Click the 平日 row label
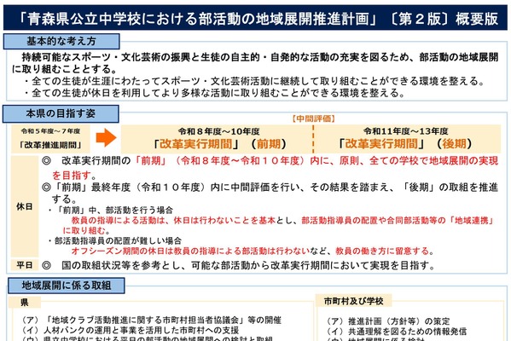Screen dimensions: 511x341 [x=25, y=265]
